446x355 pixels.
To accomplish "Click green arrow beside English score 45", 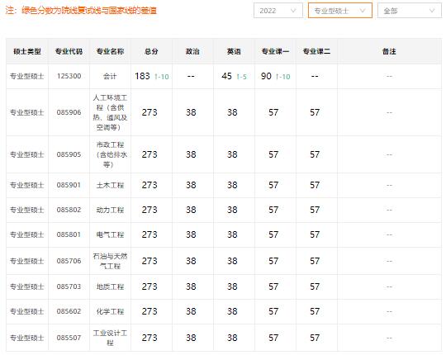I will (238, 77).
